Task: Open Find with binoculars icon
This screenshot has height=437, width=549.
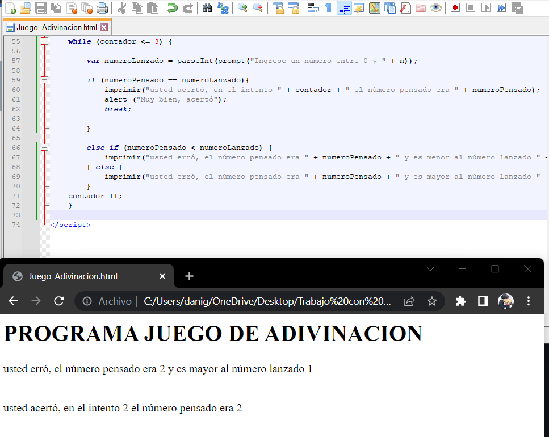Action: coord(207,8)
